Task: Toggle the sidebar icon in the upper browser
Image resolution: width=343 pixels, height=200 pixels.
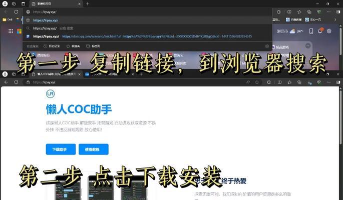Action: (x=338, y=12)
